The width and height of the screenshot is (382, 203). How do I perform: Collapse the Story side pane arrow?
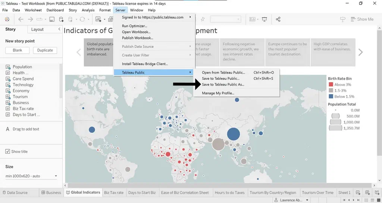pos(59,29)
